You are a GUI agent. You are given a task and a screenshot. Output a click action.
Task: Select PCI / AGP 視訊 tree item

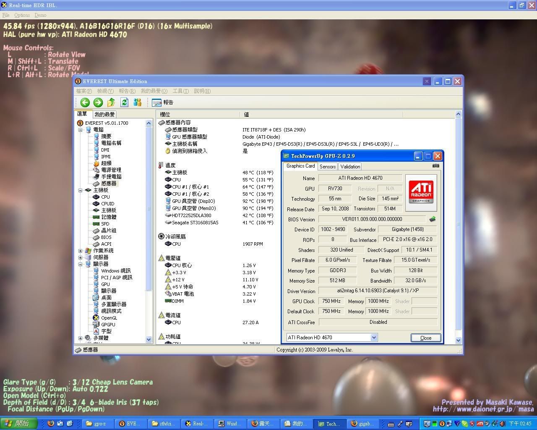pyautogui.click(x=116, y=278)
